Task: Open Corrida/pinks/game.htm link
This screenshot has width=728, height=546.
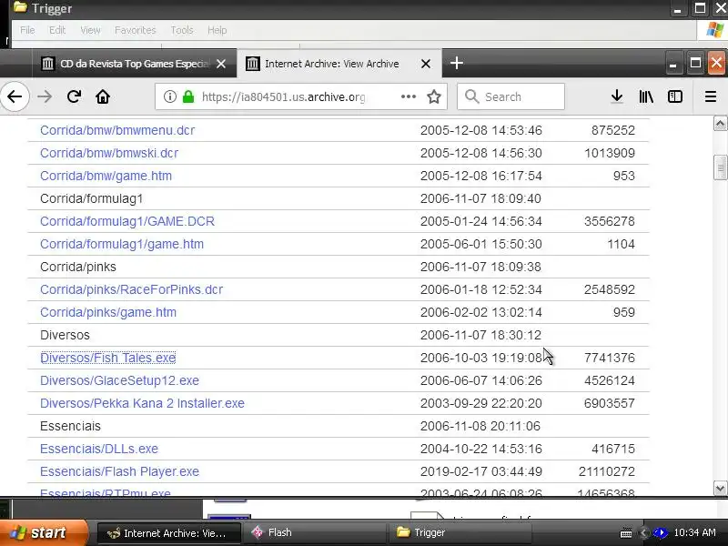Action: click(108, 312)
